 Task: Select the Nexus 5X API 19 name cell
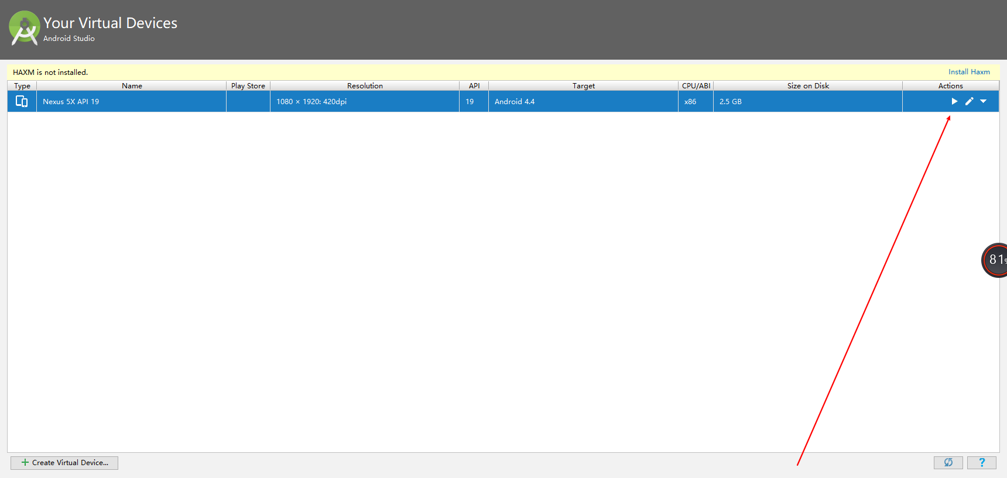(x=132, y=101)
